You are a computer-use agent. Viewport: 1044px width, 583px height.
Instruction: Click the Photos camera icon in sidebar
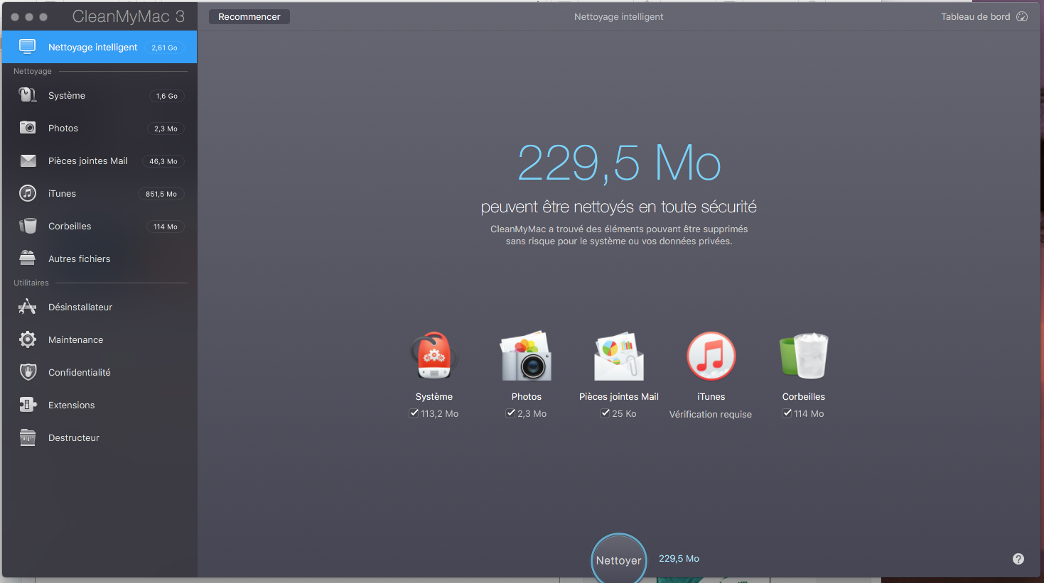click(28, 128)
